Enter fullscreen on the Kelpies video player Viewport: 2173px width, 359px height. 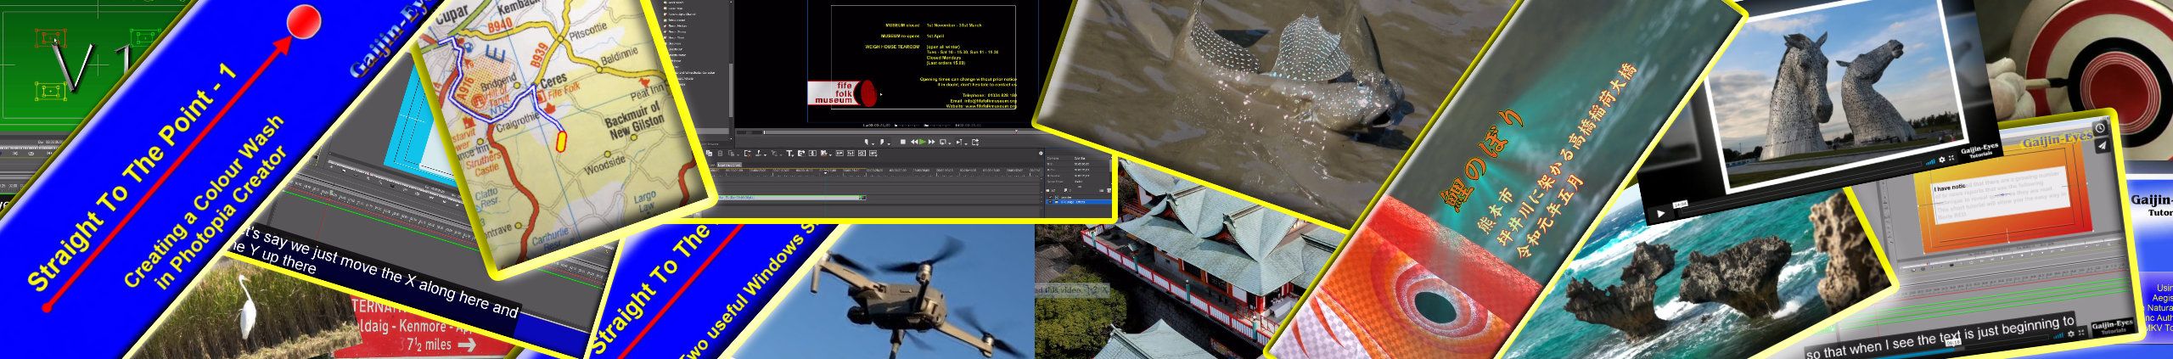1949,158
